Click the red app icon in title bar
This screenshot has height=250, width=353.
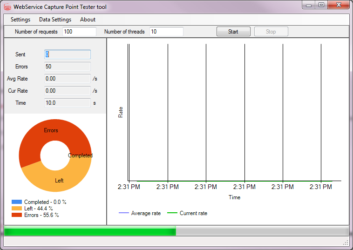click(x=7, y=7)
